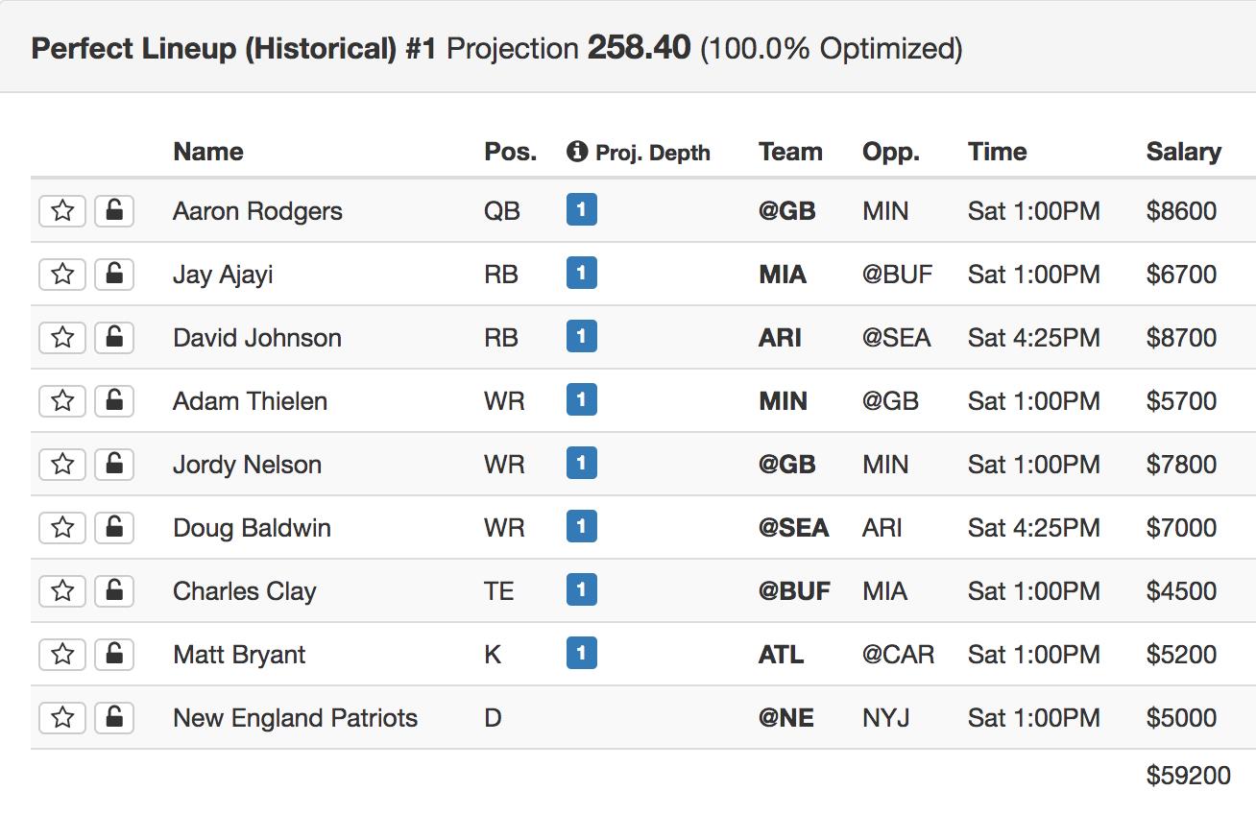Toggle lock for David Johnson
Viewport: 1256px width, 815px height.
point(114,338)
